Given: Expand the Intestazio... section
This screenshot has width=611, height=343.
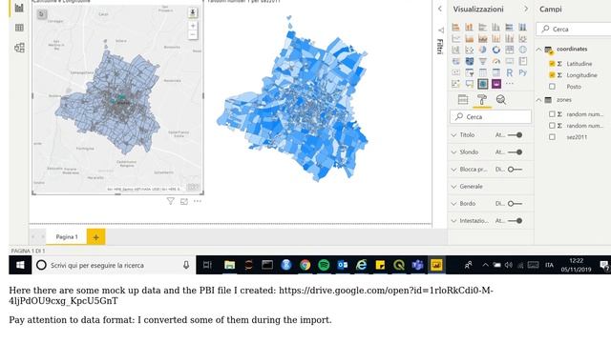Looking at the screenshot, I should pos(453,220).
